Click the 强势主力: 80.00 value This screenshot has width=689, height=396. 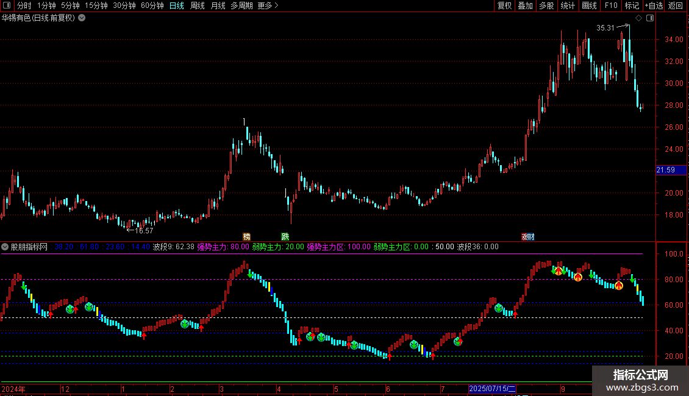click(x=223, y=247)
